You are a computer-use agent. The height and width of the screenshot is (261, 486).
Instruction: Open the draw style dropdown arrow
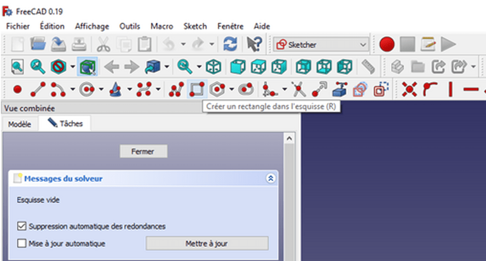[x=73, y=66]
